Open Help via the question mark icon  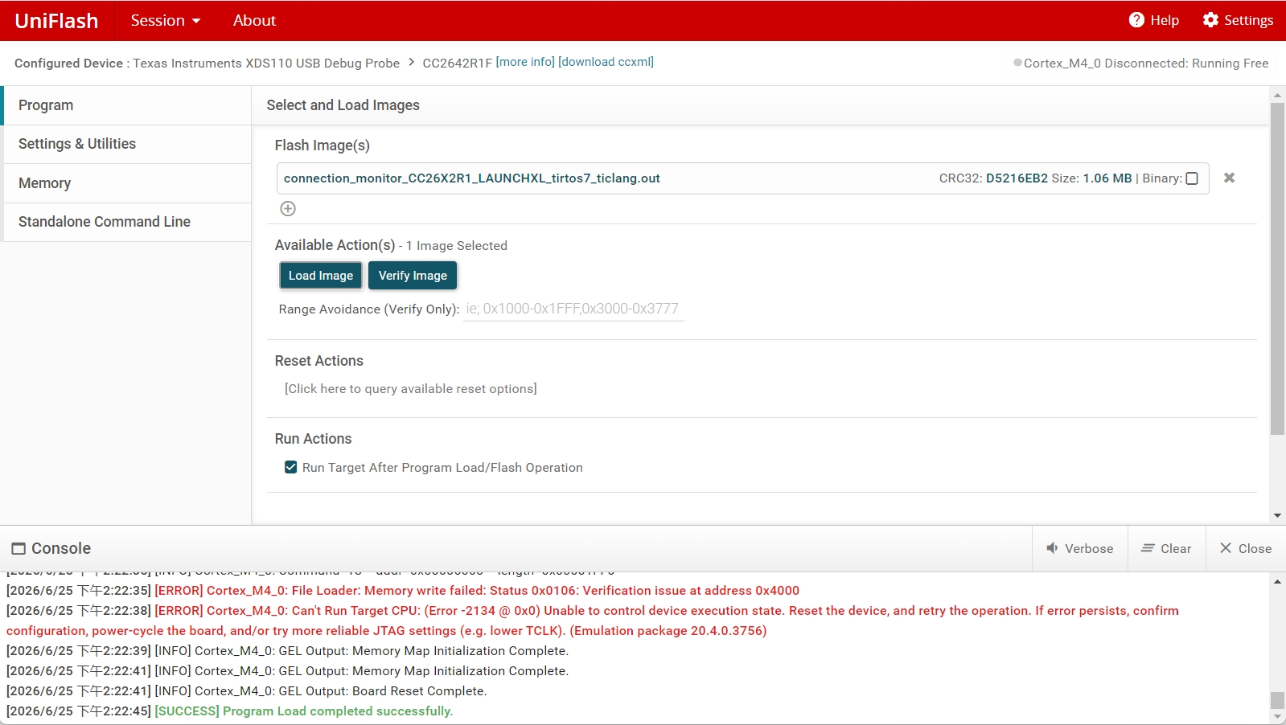click(x=1136, y=20)
